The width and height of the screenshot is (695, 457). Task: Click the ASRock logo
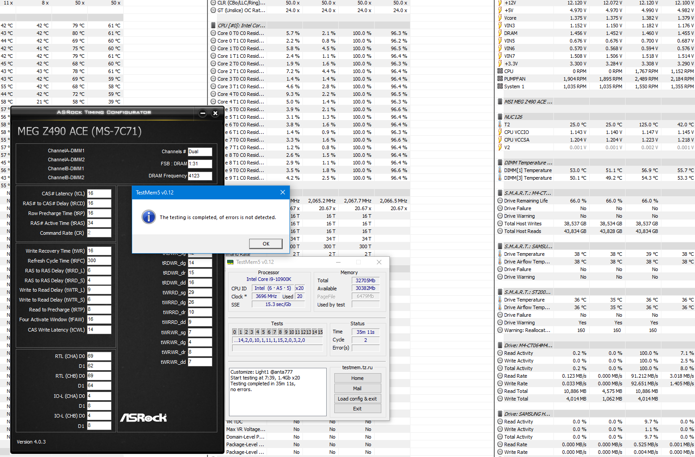point(143,418)
